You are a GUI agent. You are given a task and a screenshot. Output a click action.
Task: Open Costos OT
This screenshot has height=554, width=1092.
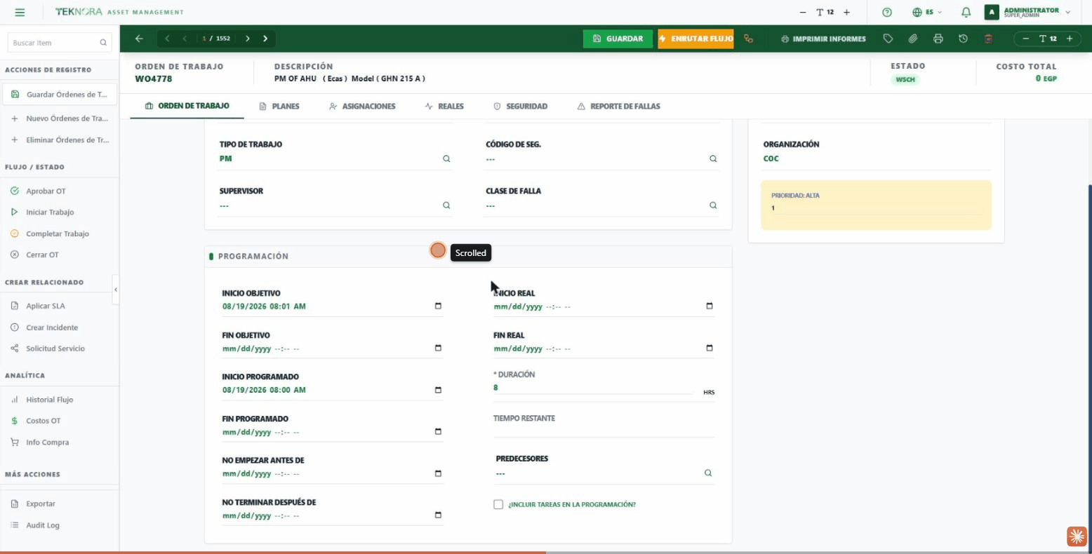[x=43, y=421]
